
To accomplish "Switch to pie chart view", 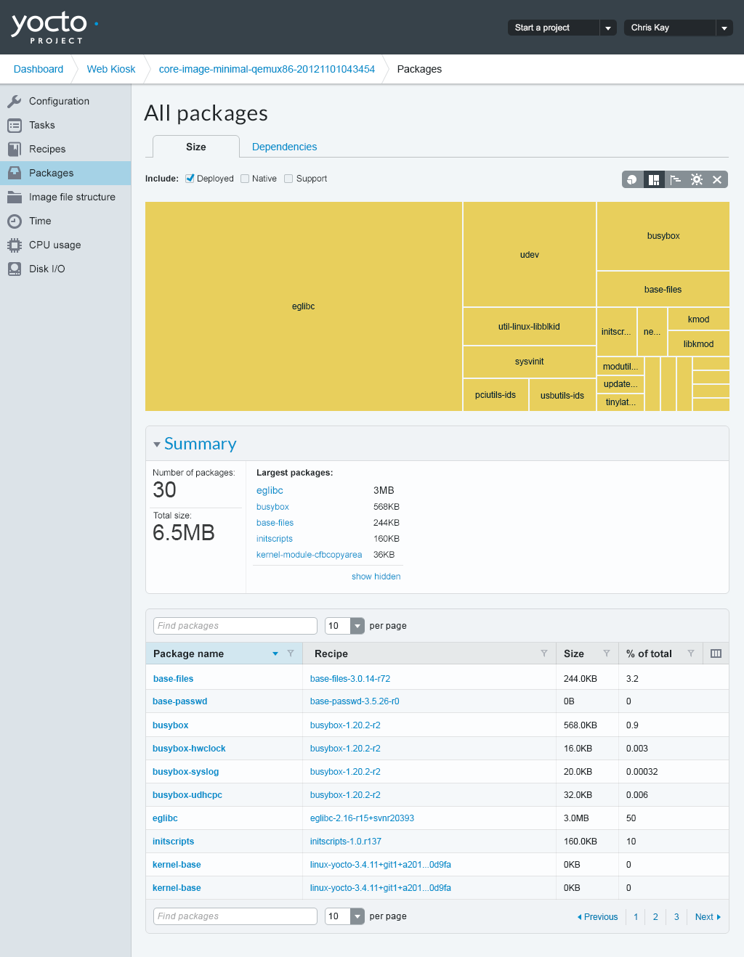I will coord(632,179).
